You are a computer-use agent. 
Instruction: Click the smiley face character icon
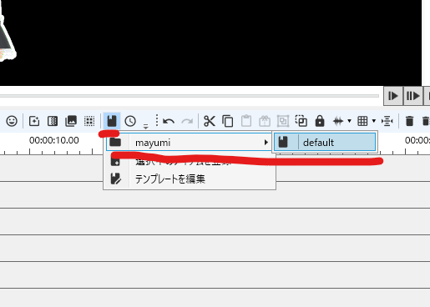[12, 121]
